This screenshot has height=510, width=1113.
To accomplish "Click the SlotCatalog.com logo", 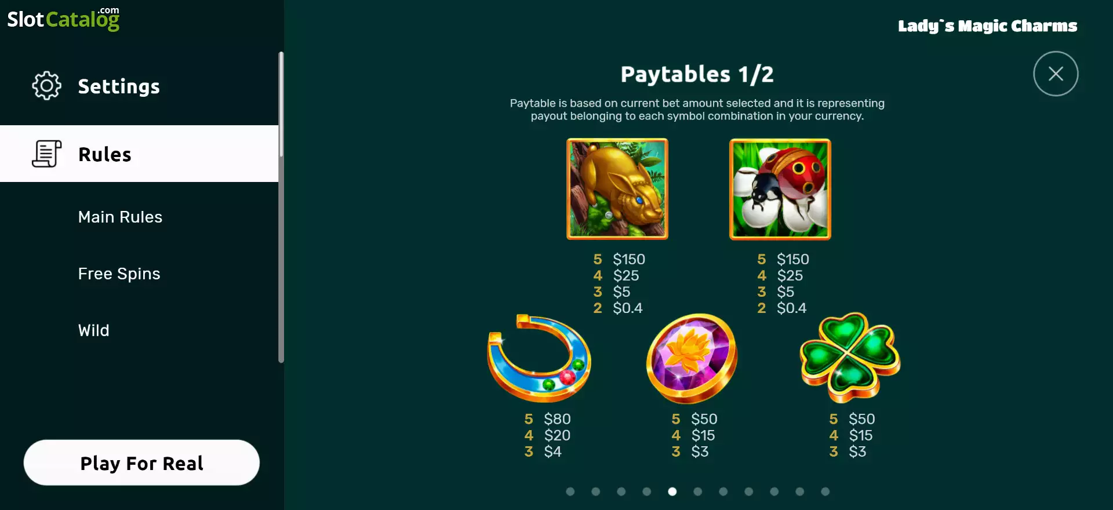I will (x=63, y=19).
